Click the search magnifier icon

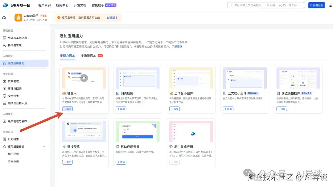coord(231,5)
